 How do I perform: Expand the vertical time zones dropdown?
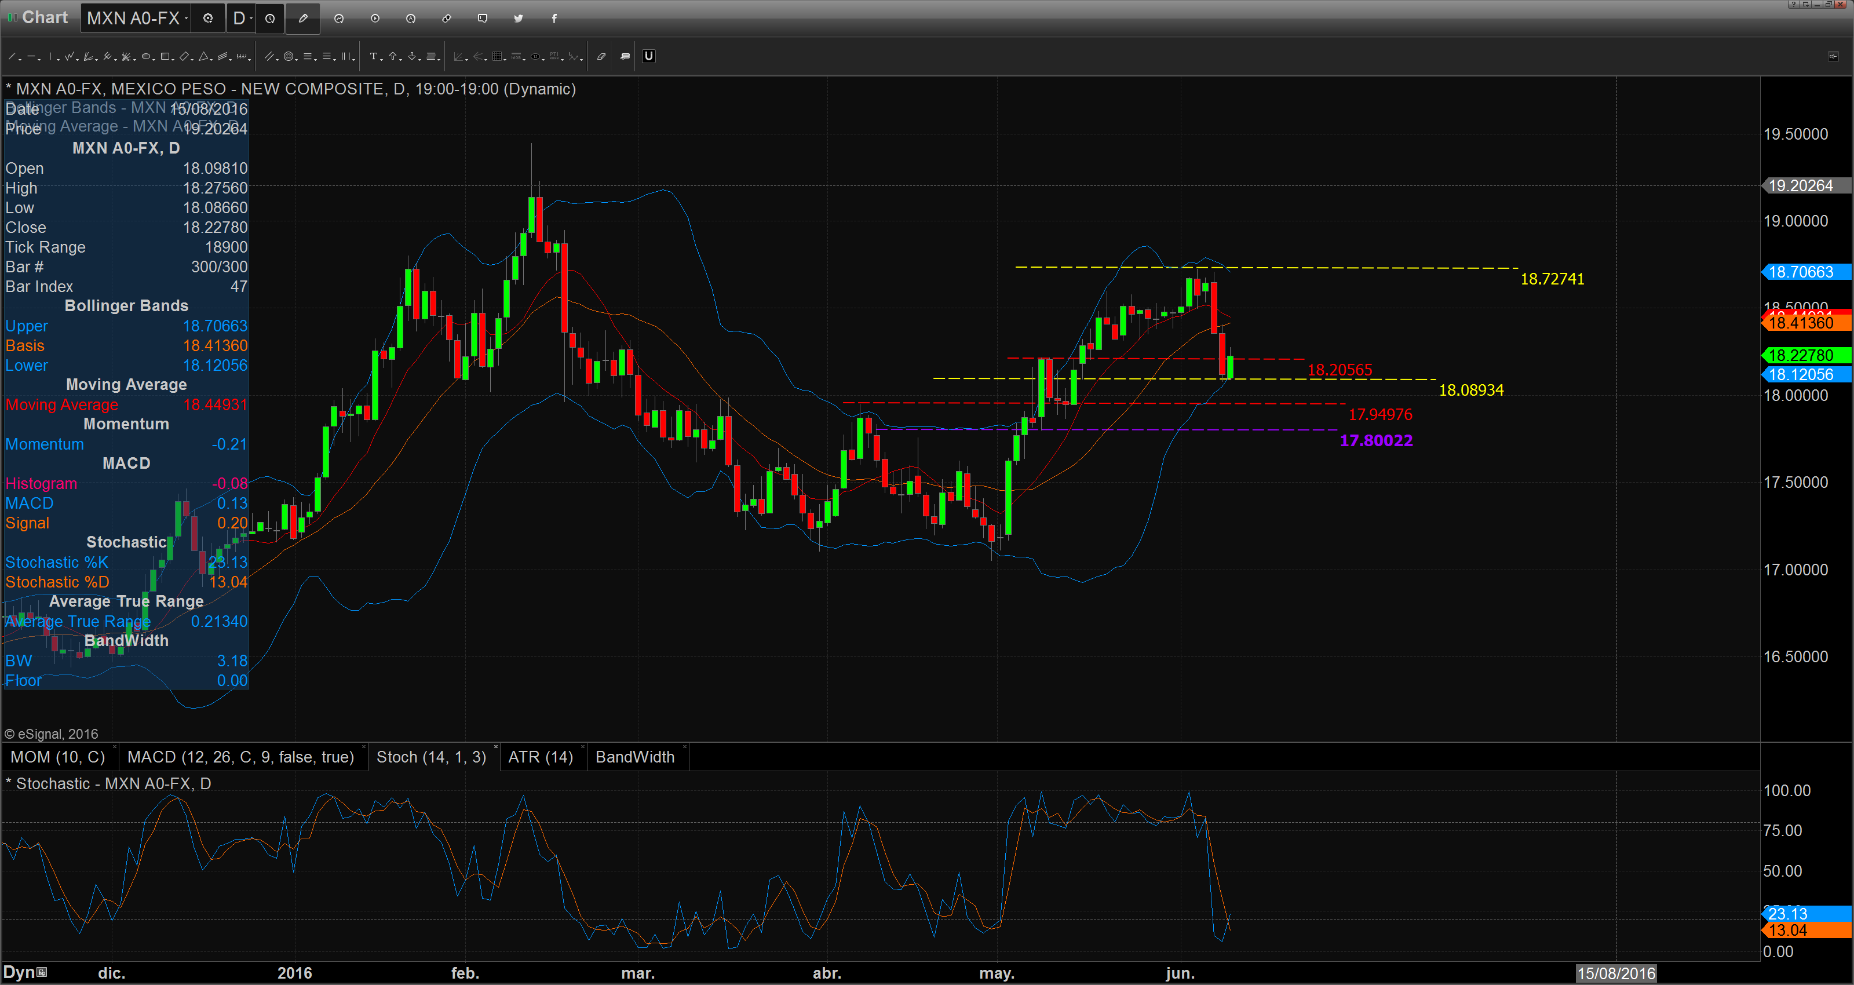pyautogui.click(x=354, y=60)
